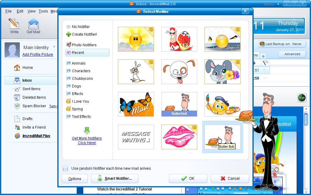Expand the Main Identity dropdown arrow

tap(54, 47)
